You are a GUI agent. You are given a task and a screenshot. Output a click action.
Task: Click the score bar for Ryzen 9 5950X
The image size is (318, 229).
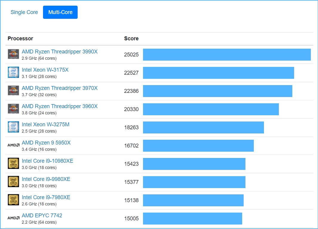198,146
